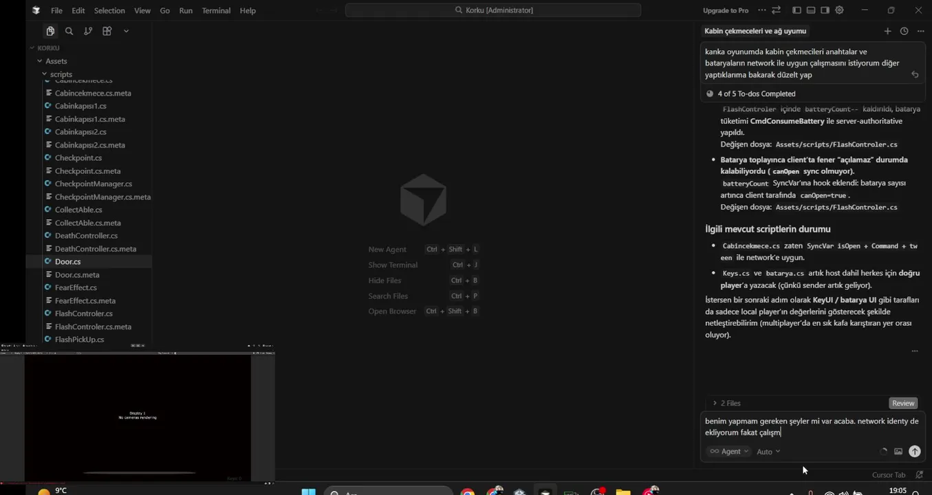Open the settings gear icon

[x=839, y=10]
